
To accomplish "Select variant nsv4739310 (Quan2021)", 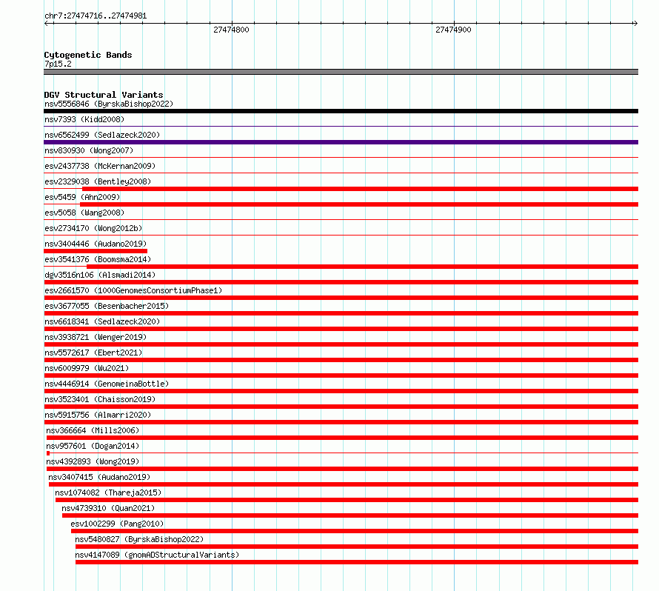I will coord(108,508).
